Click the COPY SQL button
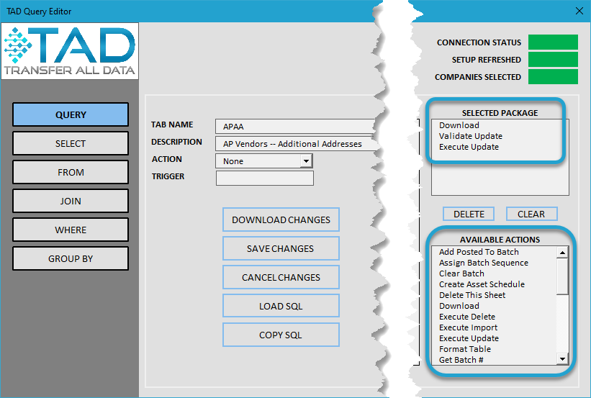591x398 pixels. click(281, 335)
